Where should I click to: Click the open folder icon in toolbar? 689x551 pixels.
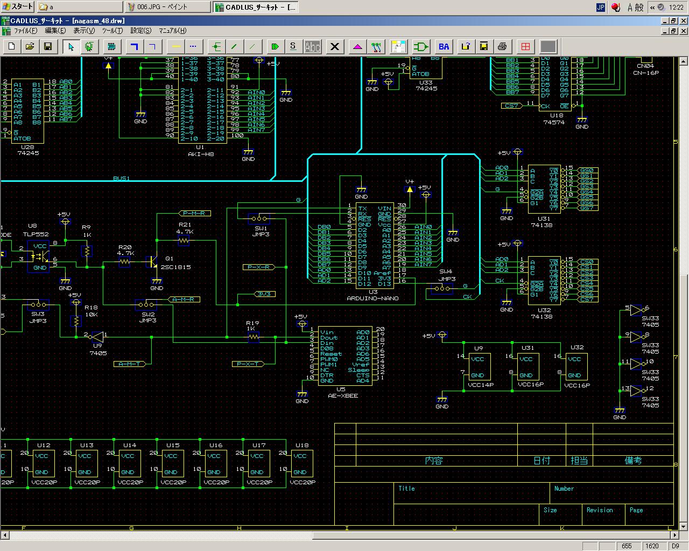pos(30,47)
